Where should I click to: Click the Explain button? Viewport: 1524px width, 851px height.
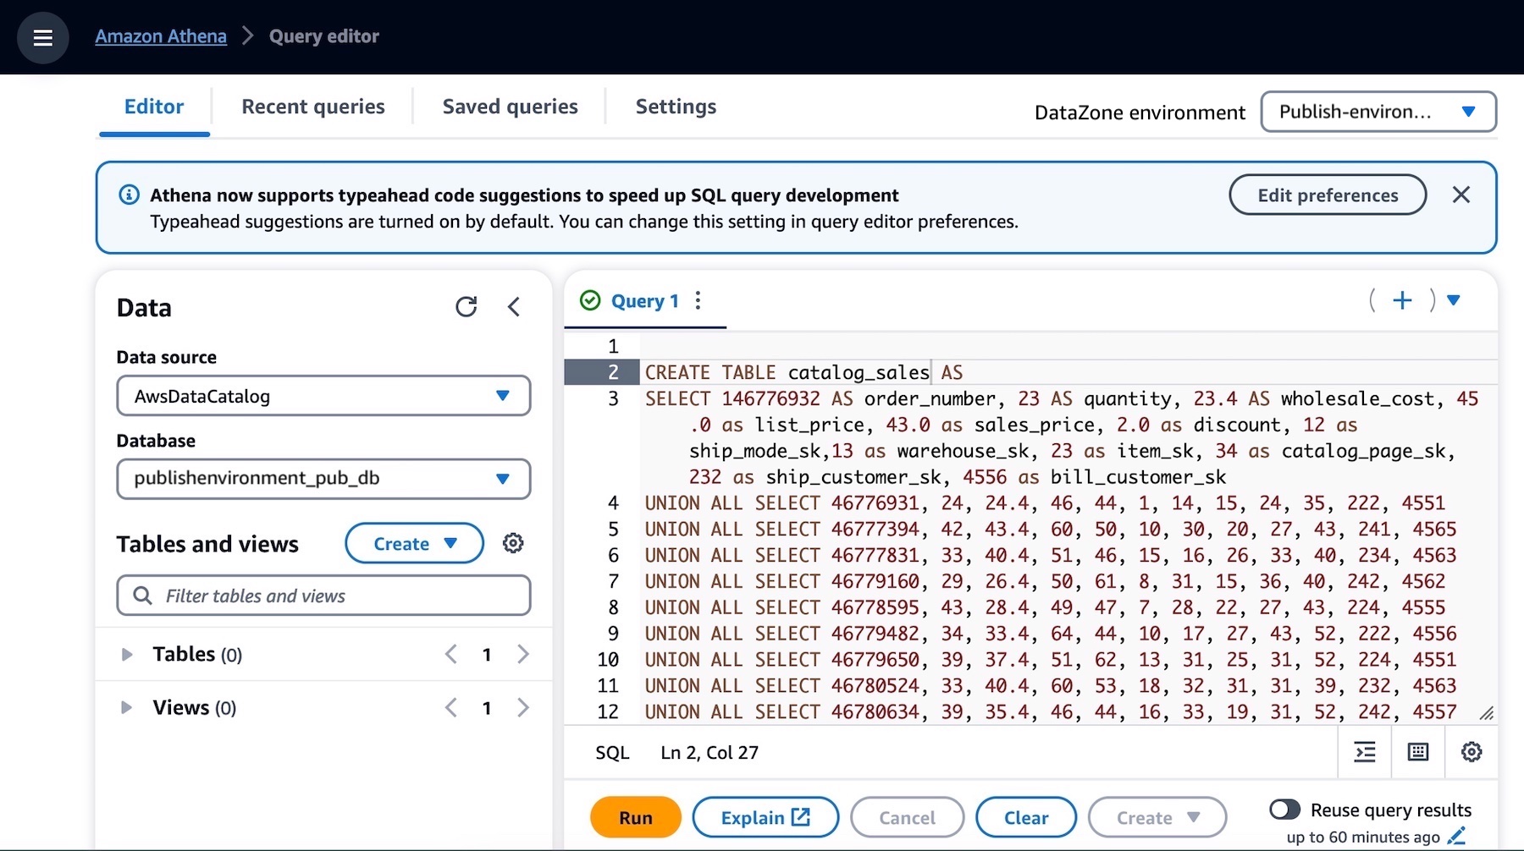(765, 817)
